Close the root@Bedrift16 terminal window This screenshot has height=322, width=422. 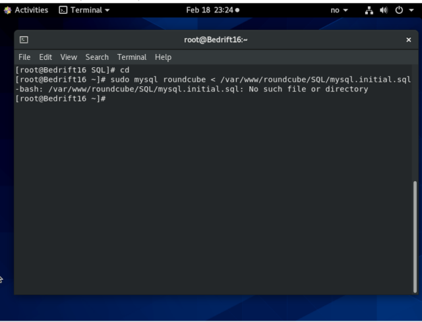tap(408, 40)
